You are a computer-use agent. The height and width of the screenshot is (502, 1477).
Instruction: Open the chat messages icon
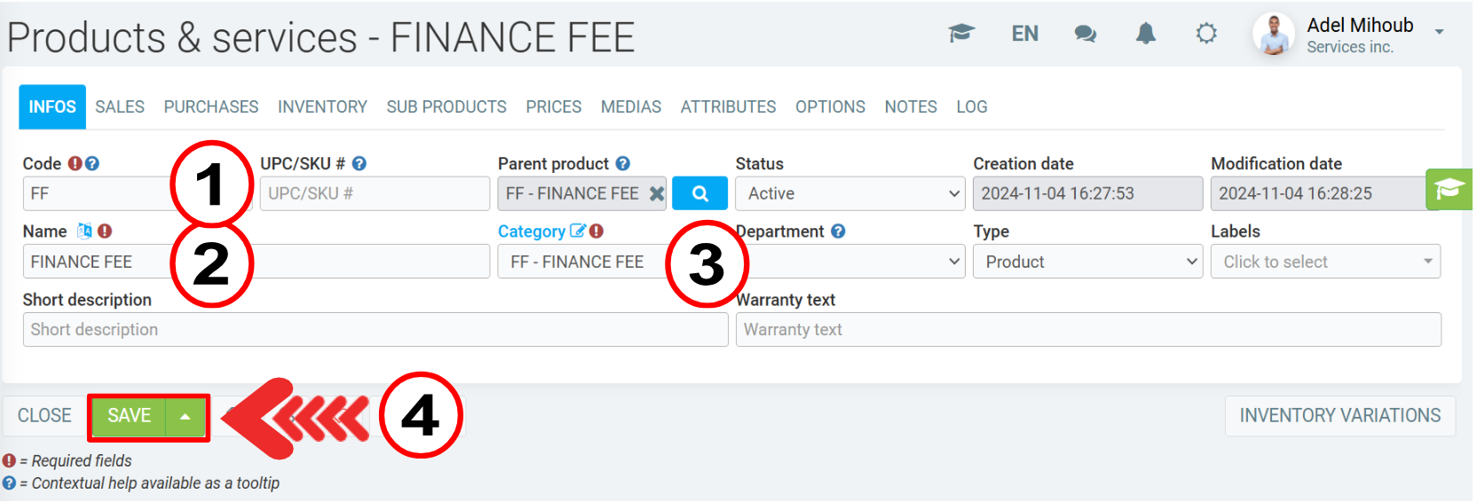click(x=1085, y=34)
